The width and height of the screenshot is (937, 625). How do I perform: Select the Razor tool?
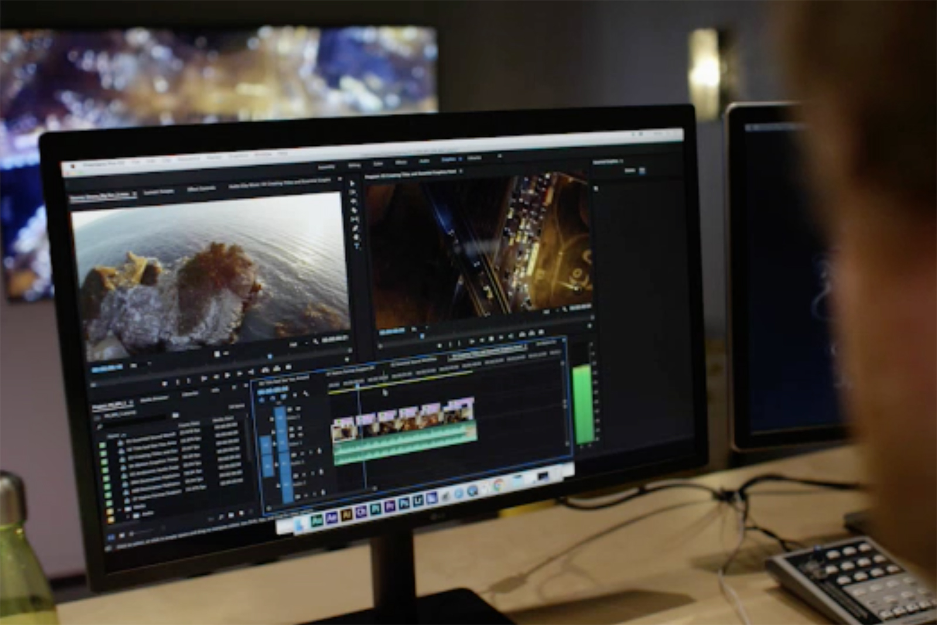(354, 210)
